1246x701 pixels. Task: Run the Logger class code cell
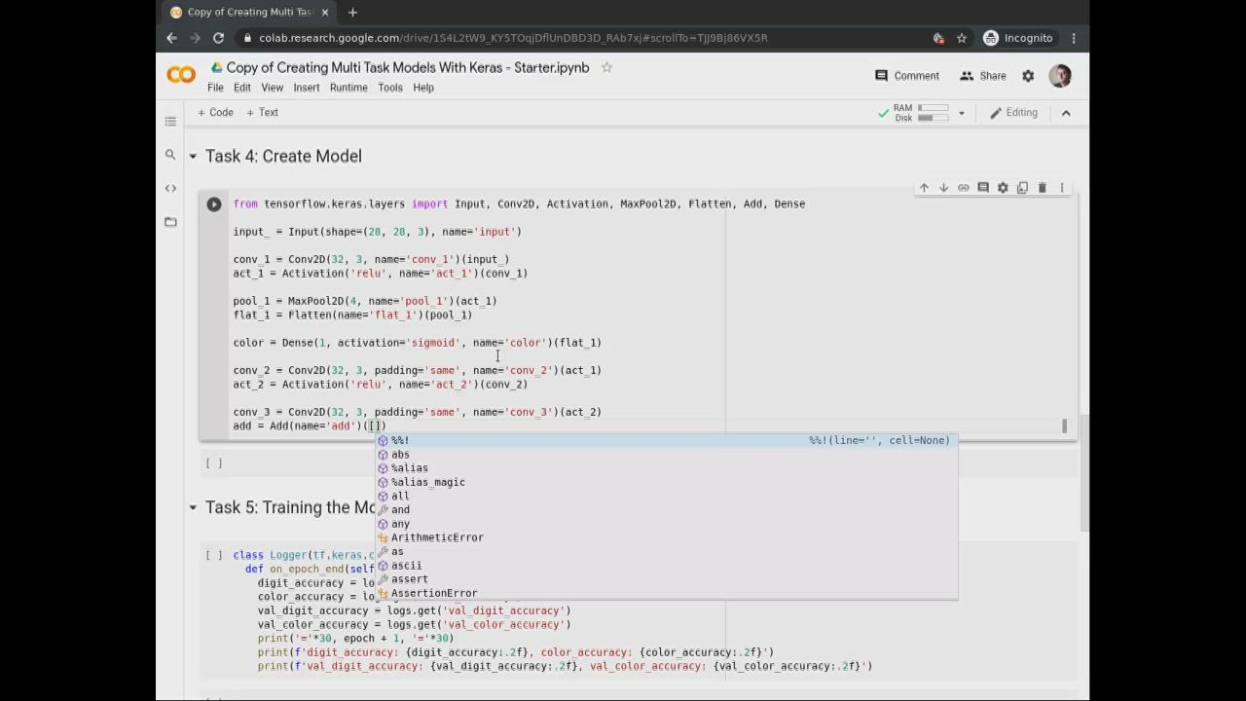pos(214,556)
